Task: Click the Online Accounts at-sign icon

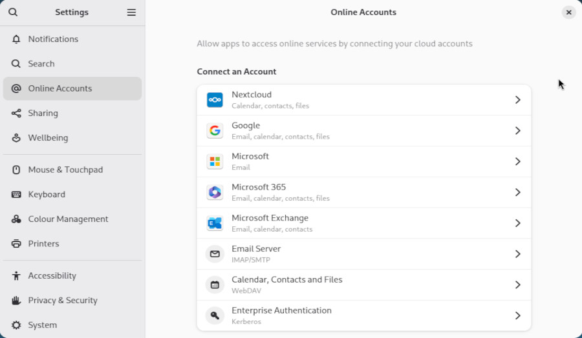Action: click(16, 88)
